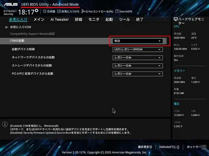Click 最終更新日 button
209x156 pixels.
click(145, 147)
